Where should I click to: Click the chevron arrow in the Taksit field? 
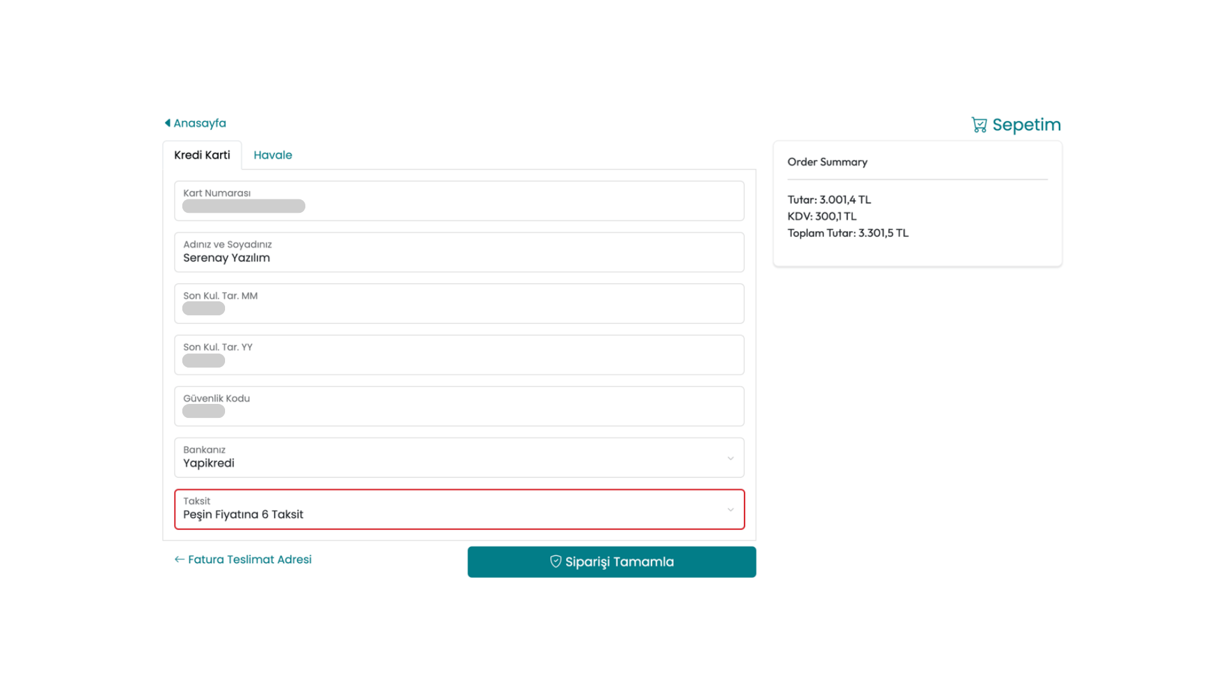731,510
